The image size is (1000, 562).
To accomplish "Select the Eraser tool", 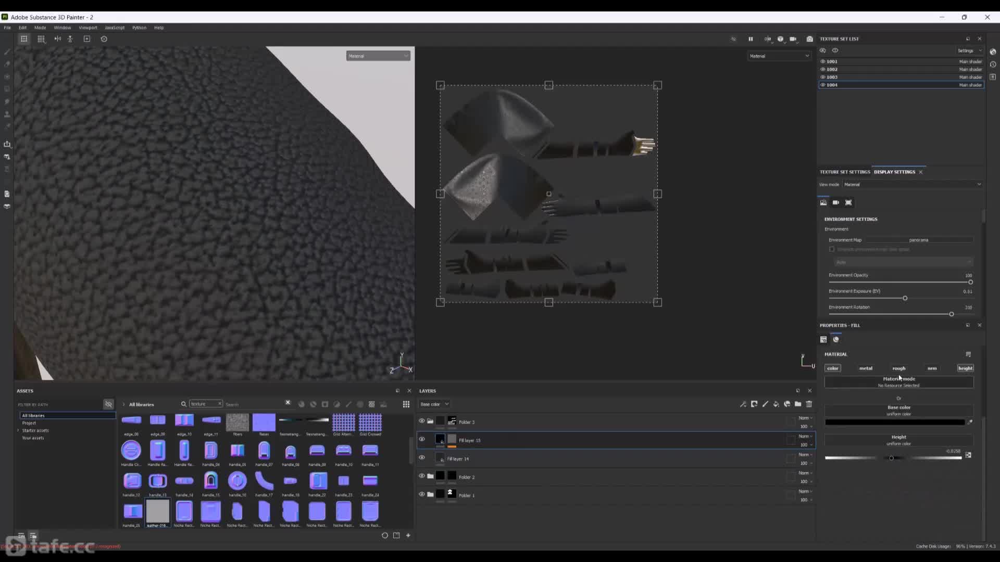I will point(7,64).
